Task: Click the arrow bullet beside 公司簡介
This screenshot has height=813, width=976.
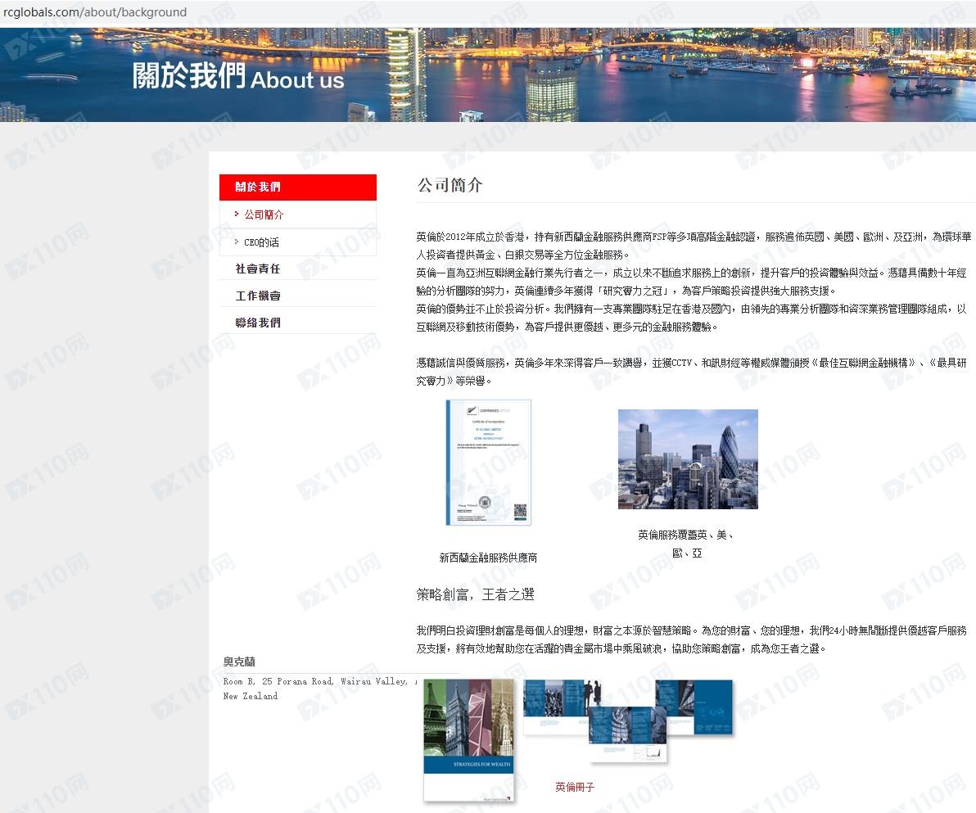Action: [x=237, y=214]
